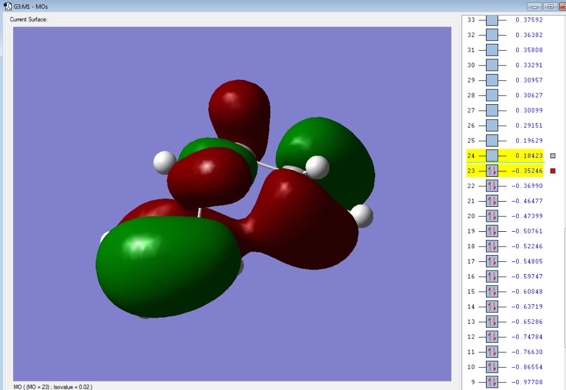This screenshot has width=566, height=390.
Task: Select orbital 28 occupancy box
Action: pos(492,96)
